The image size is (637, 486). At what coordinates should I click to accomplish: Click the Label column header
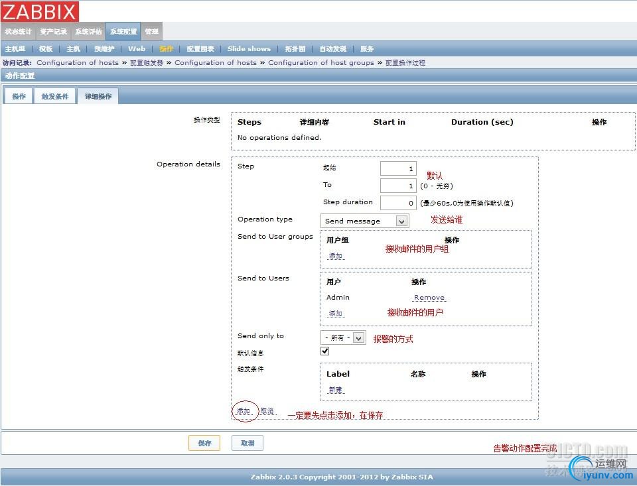[x=338, y=374]
